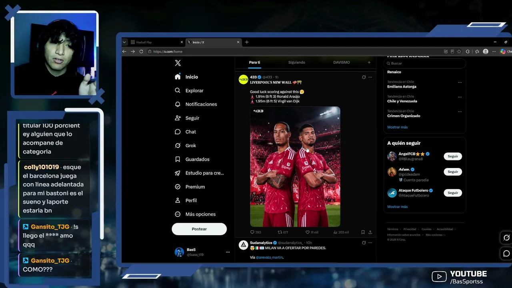Open the browser profile avatar
Viewport: 512px width, 288px height.
pos(486,52)
